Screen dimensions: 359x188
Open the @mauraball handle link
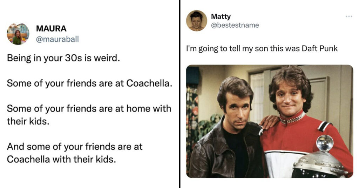(57, 39)
